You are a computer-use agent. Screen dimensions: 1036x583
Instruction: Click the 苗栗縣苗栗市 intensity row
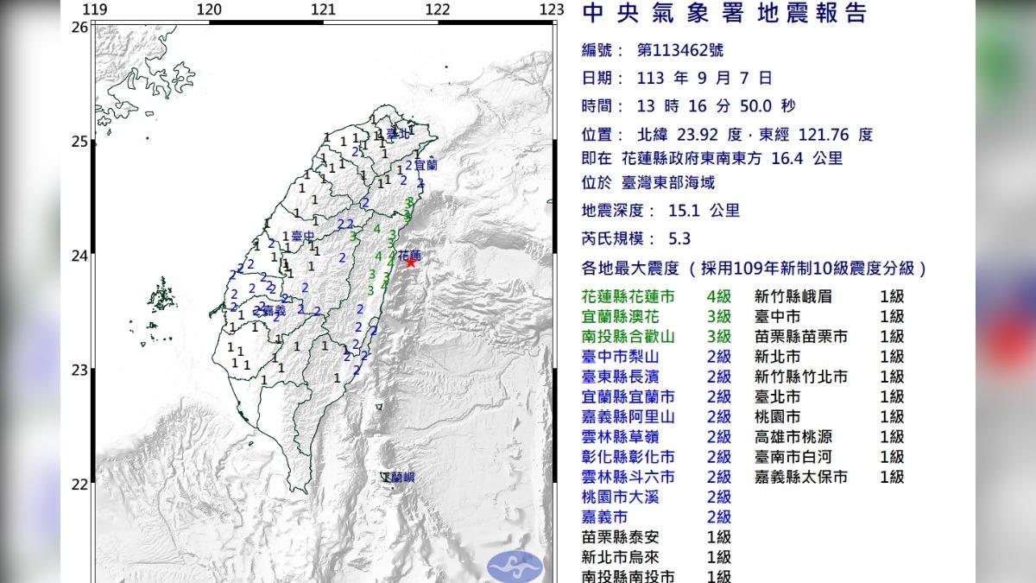pyautogui.click(x=830, y=336)
